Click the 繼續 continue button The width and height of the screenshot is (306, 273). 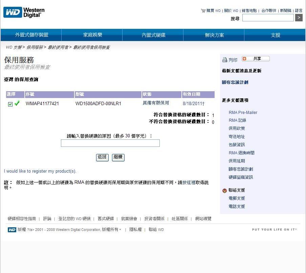118,157
